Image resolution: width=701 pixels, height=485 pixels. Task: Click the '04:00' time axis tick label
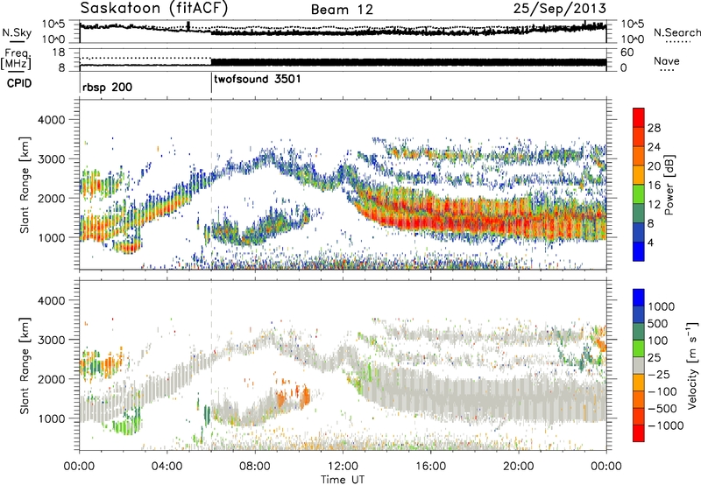pos(167,467)
